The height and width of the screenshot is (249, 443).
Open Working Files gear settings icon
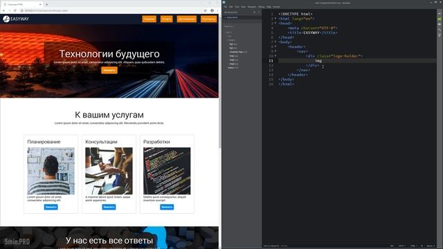[x=254, y=12]
